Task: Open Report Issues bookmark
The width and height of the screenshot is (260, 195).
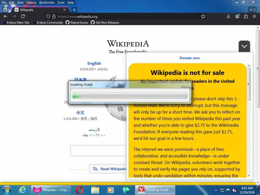Action: click(77, 23)
